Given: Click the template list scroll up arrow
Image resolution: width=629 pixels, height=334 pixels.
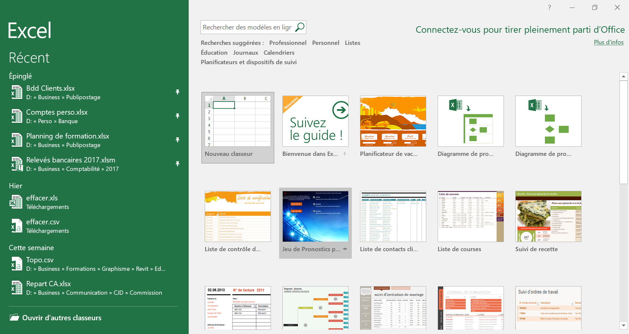Looking at the screenshot, I should coord(623,76).
